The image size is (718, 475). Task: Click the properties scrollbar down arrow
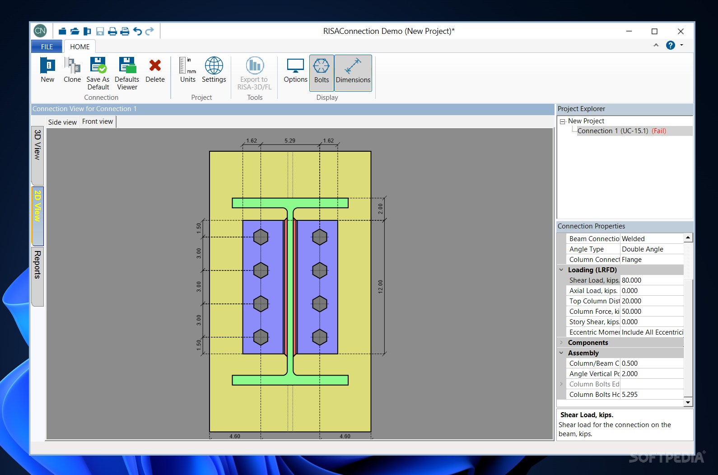[688, 402]
